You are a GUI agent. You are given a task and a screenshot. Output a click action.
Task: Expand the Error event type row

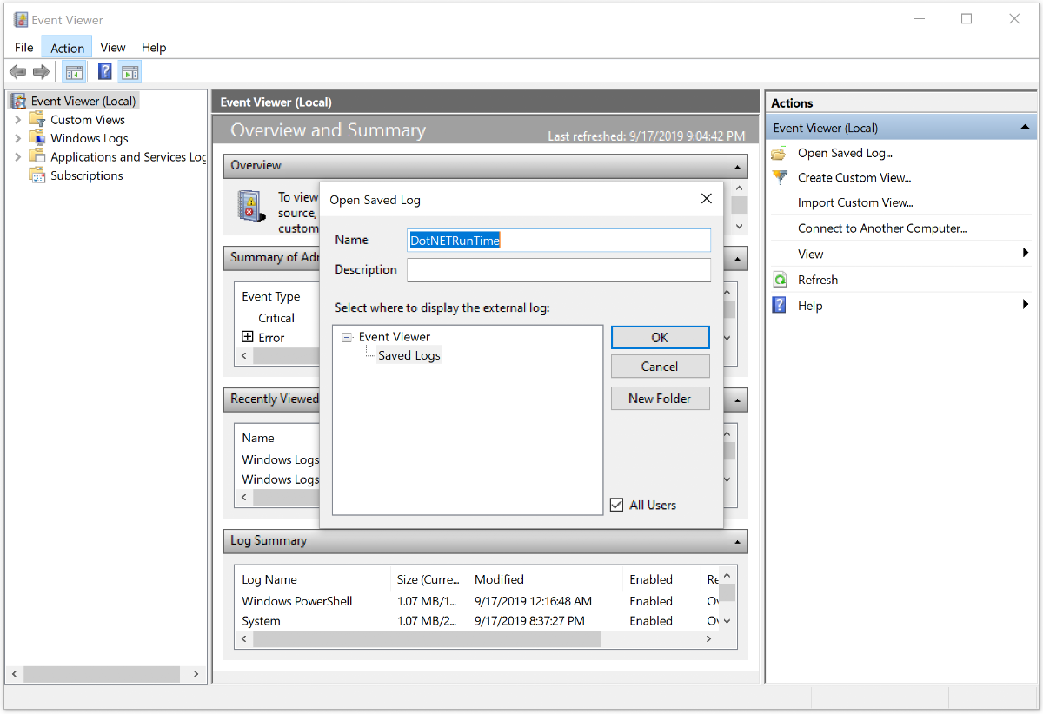(248, 337)
